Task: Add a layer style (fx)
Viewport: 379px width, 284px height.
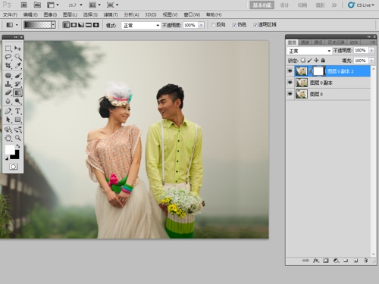Action: [316, 261]
